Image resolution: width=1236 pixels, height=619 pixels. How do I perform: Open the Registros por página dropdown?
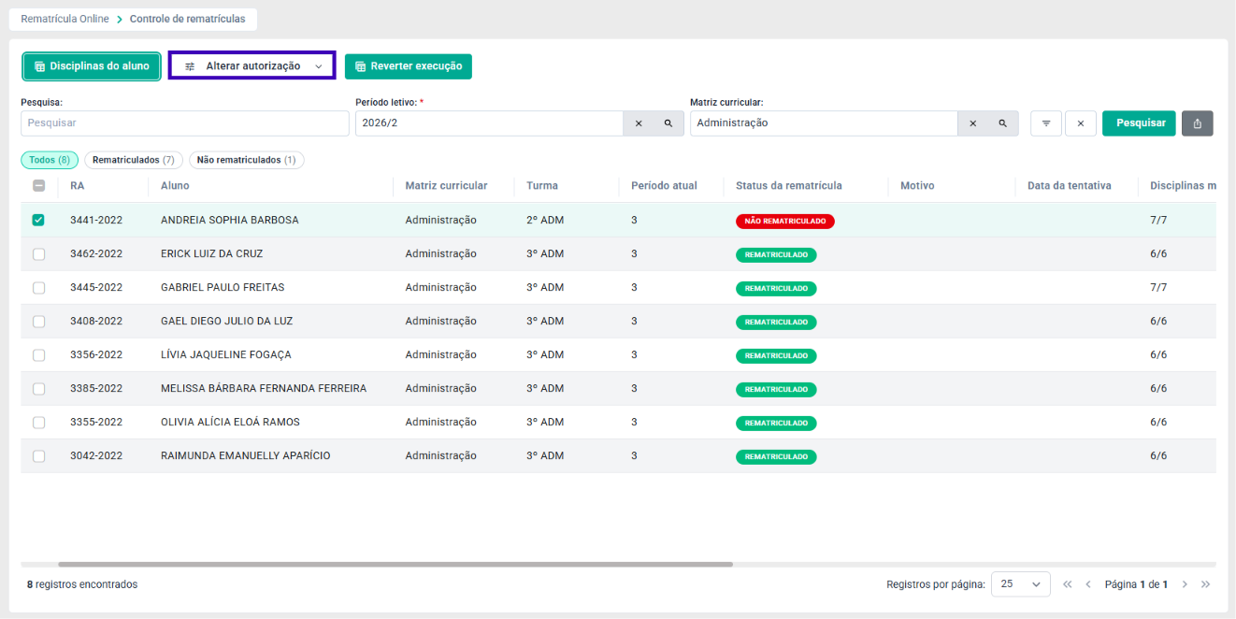click(x=1021, y=584)
